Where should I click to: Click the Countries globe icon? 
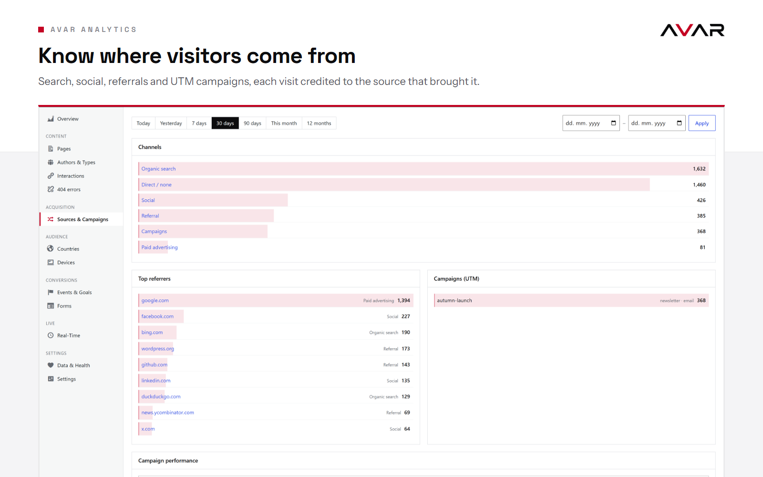51,249
